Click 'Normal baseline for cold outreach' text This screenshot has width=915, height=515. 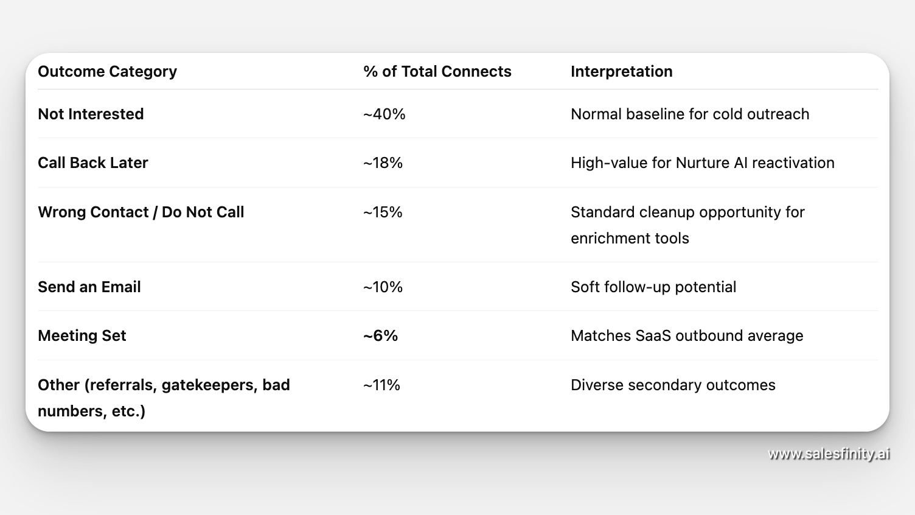click(689, 114)
